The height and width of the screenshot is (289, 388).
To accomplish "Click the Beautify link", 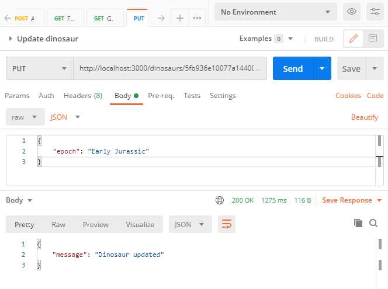I will [365, 117].
